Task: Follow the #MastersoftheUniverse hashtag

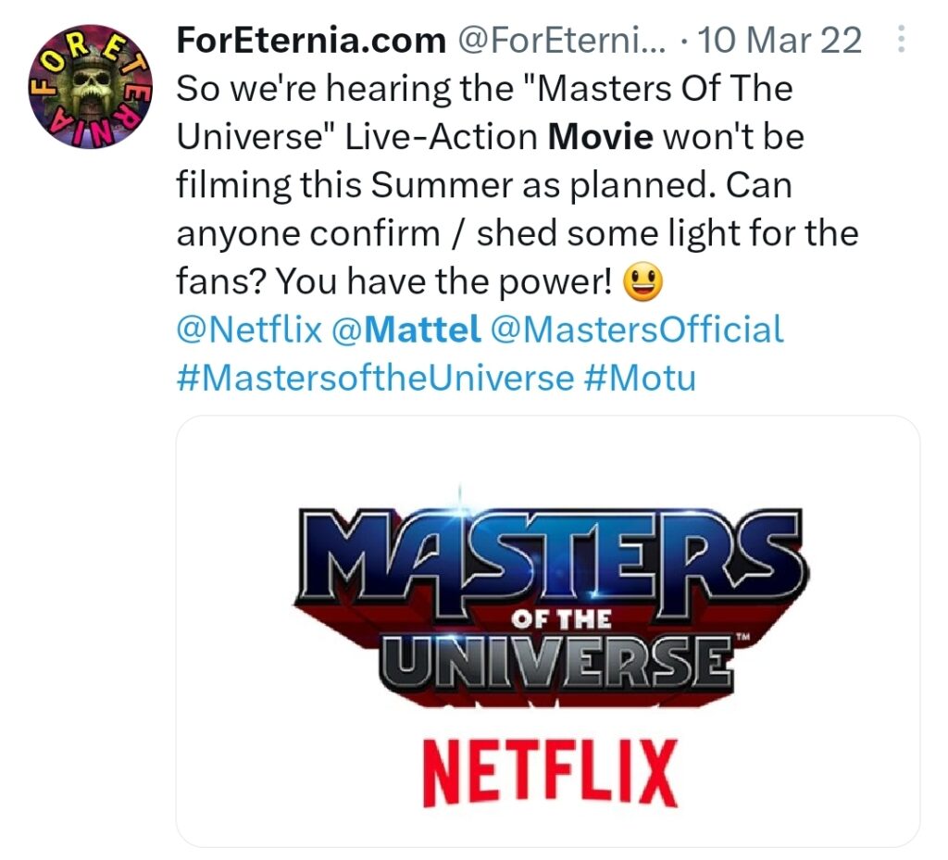Action: click(374, 378)
